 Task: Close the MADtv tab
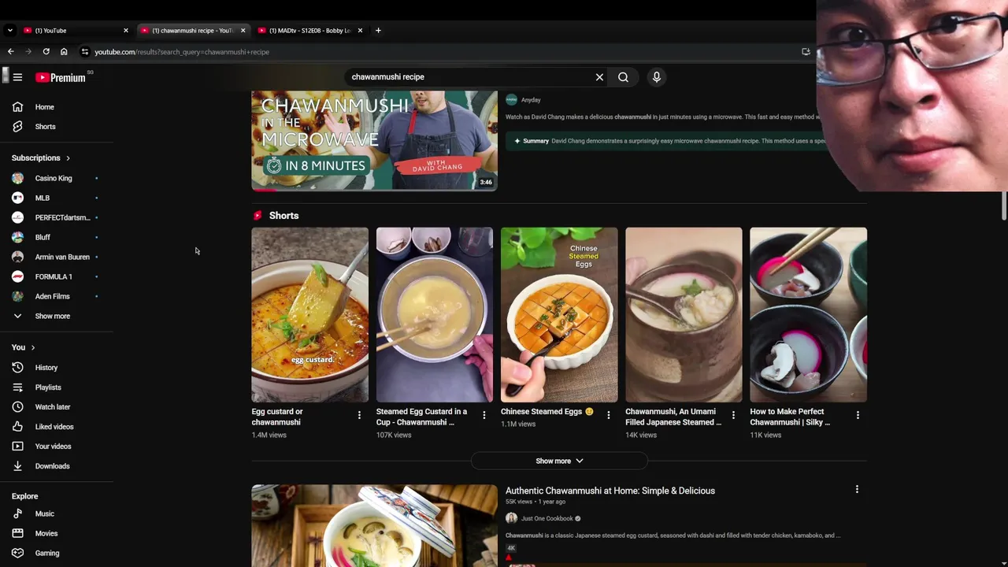pos(360,31)
